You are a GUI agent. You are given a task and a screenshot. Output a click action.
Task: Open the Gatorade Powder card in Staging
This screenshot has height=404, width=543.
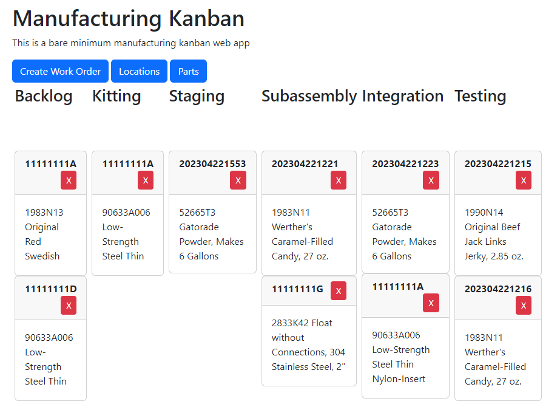(212, 234)
